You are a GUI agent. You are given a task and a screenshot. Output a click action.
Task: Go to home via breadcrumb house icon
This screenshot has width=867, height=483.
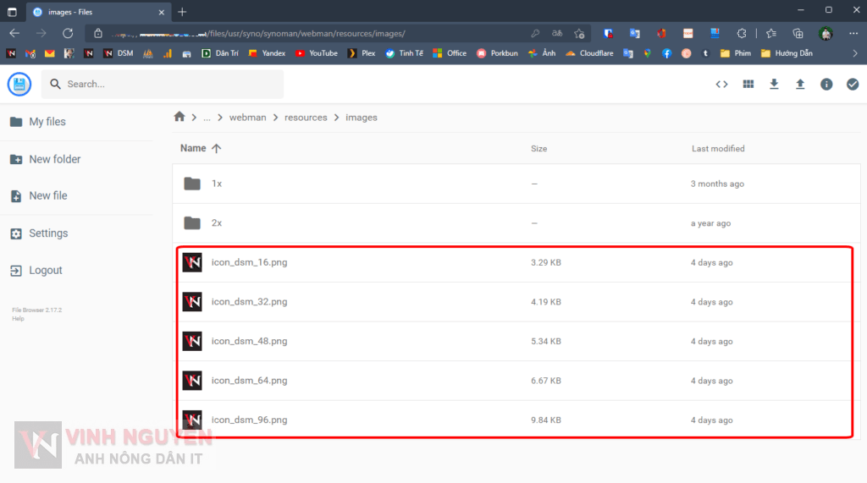pos(179,118)
